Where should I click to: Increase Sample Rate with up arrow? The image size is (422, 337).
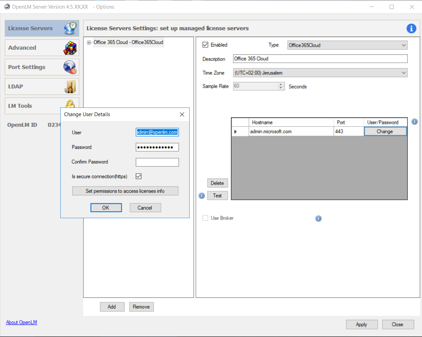[x=281, y=84]
